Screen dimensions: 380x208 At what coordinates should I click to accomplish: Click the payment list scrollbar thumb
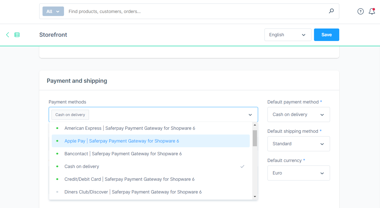pyautogui.click(x=255, y=138)
